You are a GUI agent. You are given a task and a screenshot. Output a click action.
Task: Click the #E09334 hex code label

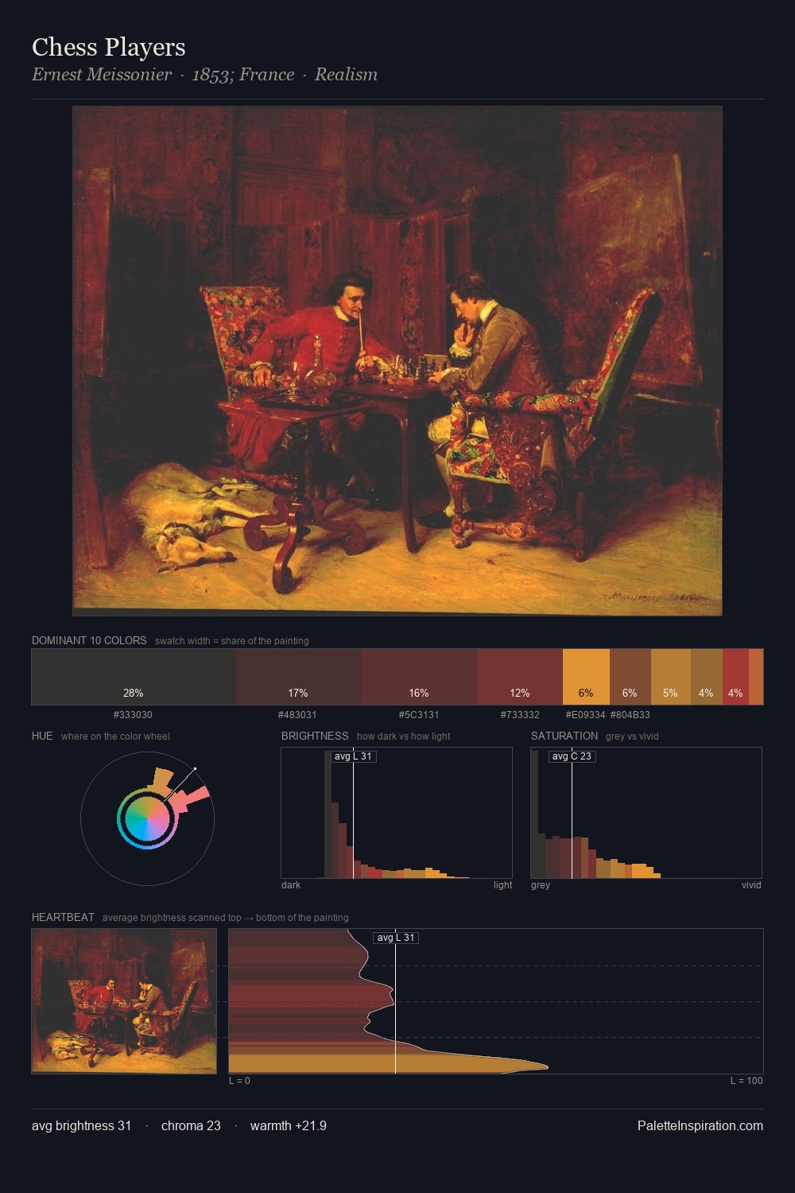pyautogui.click(x=585, y=715)
